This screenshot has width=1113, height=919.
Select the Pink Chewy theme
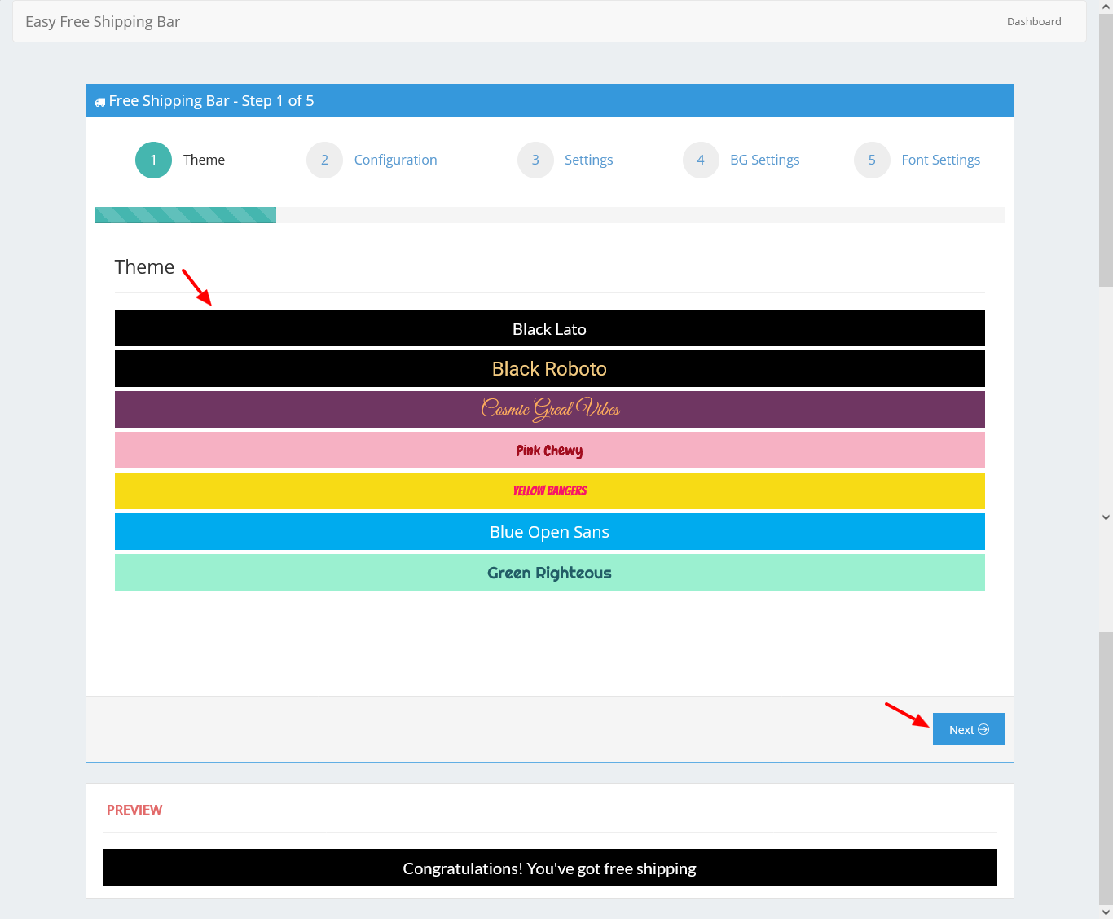click(x=549, y=451)
